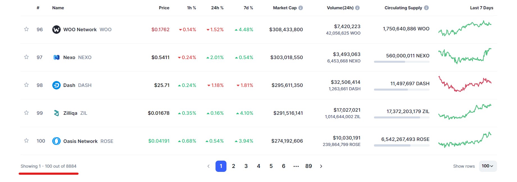
Task: Inspect Dash circulating supply progress bar
Action: point(402,90)
